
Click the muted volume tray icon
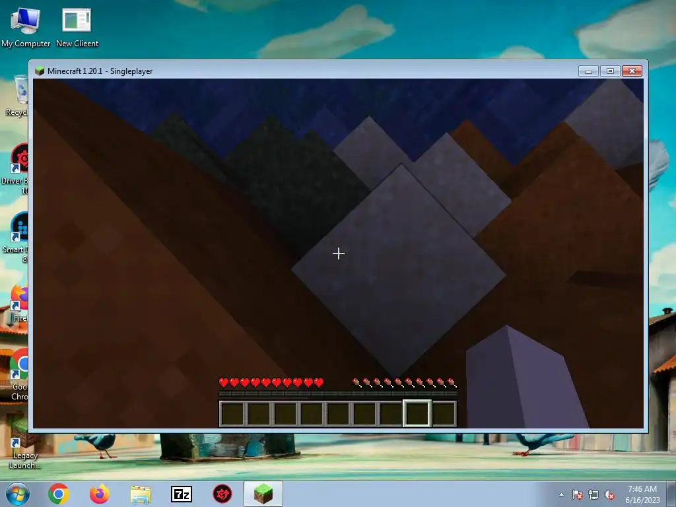pyautogui.click(x=609, y=494)
